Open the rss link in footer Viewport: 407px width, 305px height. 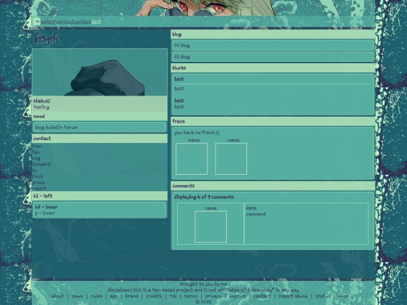pos(173,296)
